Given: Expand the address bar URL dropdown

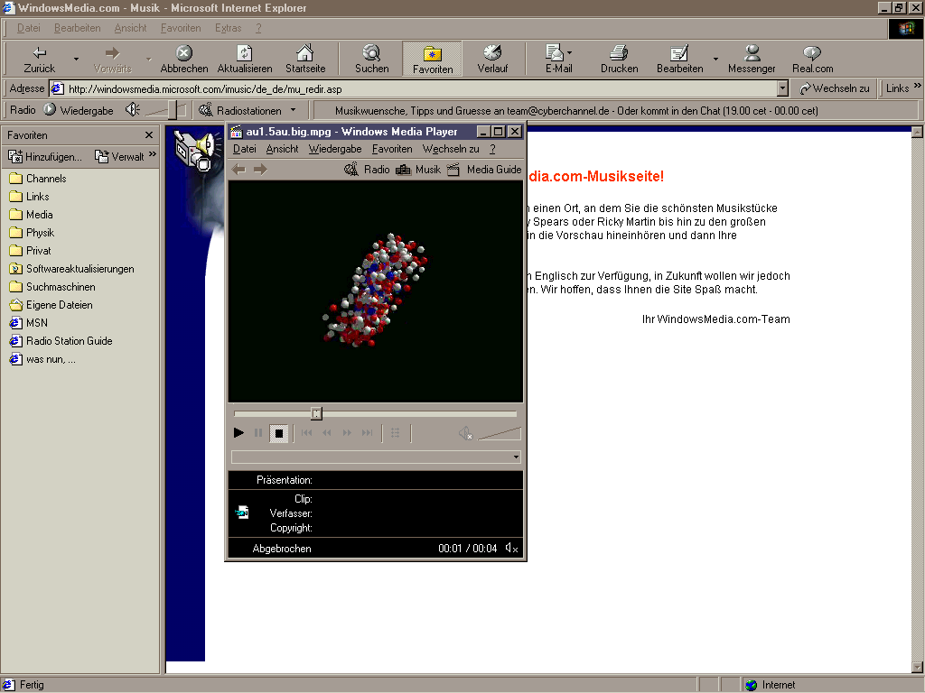Looking at the screenshot, I should (783, 89).
